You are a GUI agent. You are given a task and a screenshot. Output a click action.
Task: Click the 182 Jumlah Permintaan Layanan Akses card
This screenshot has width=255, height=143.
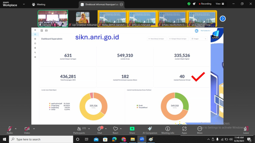[125, 77]
